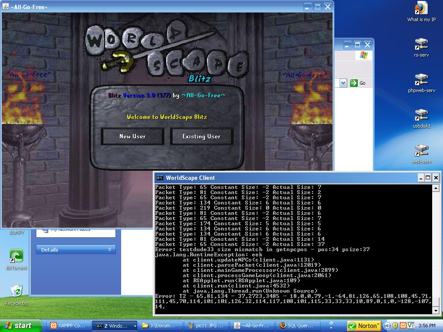Open the usbdisk1 desktop shortcut

(421, 118)
